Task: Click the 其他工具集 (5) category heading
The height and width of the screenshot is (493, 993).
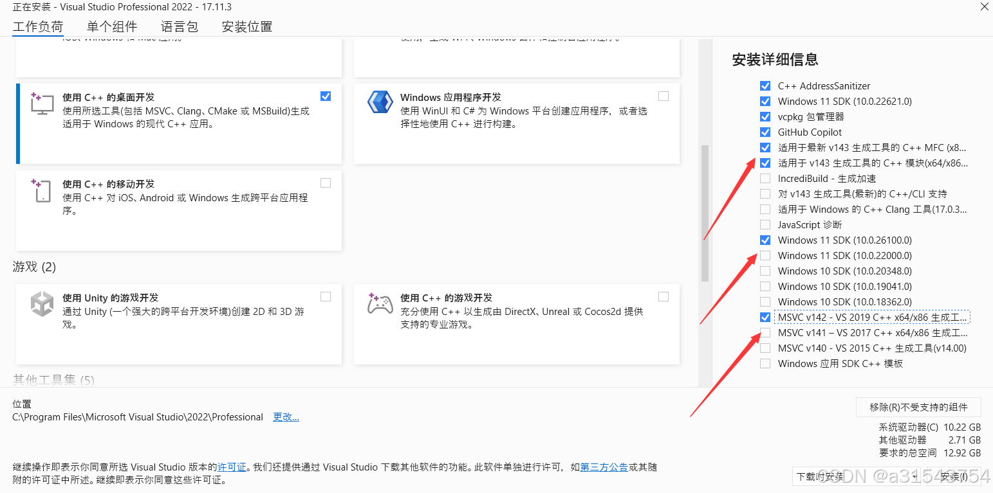Action: tap(53, 380)
